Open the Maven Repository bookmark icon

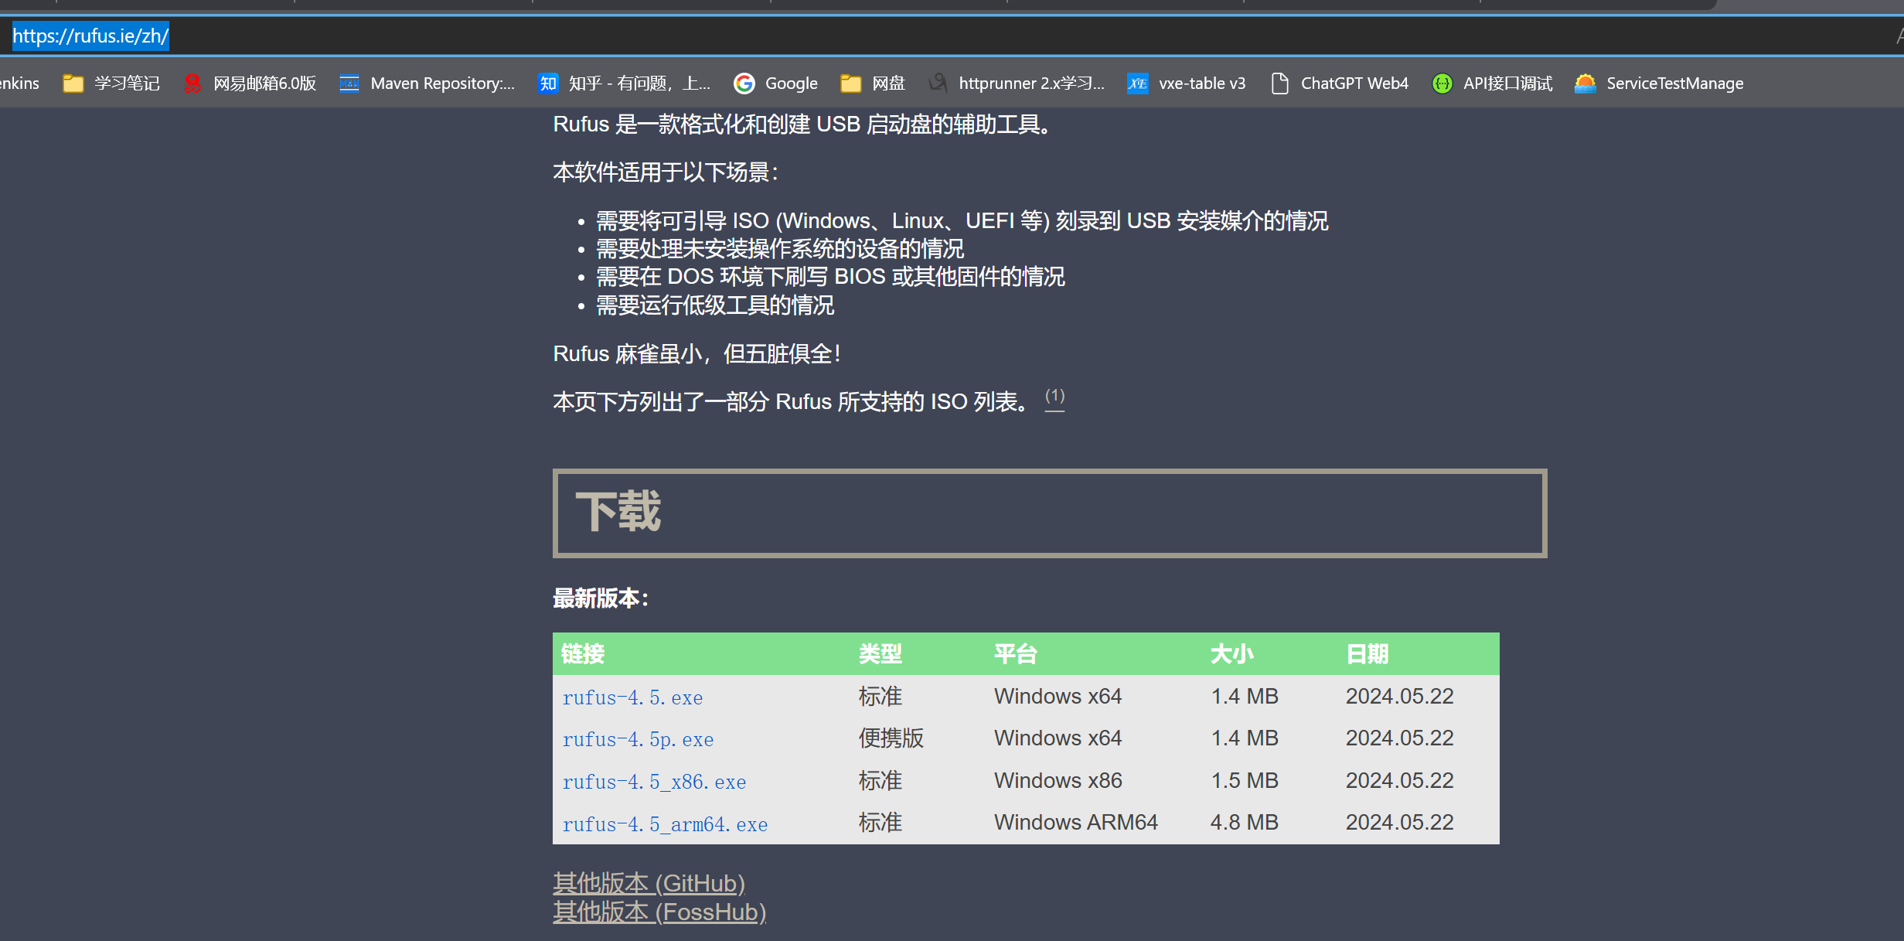[x=349, y=84]
